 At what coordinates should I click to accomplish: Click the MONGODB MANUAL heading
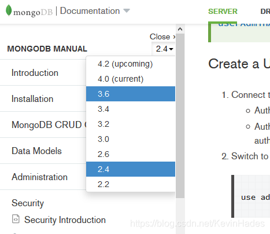47,49
